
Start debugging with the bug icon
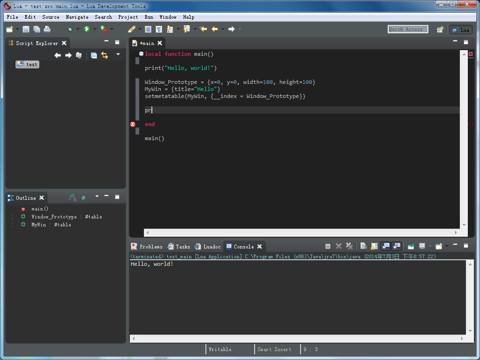coord(70,29)
